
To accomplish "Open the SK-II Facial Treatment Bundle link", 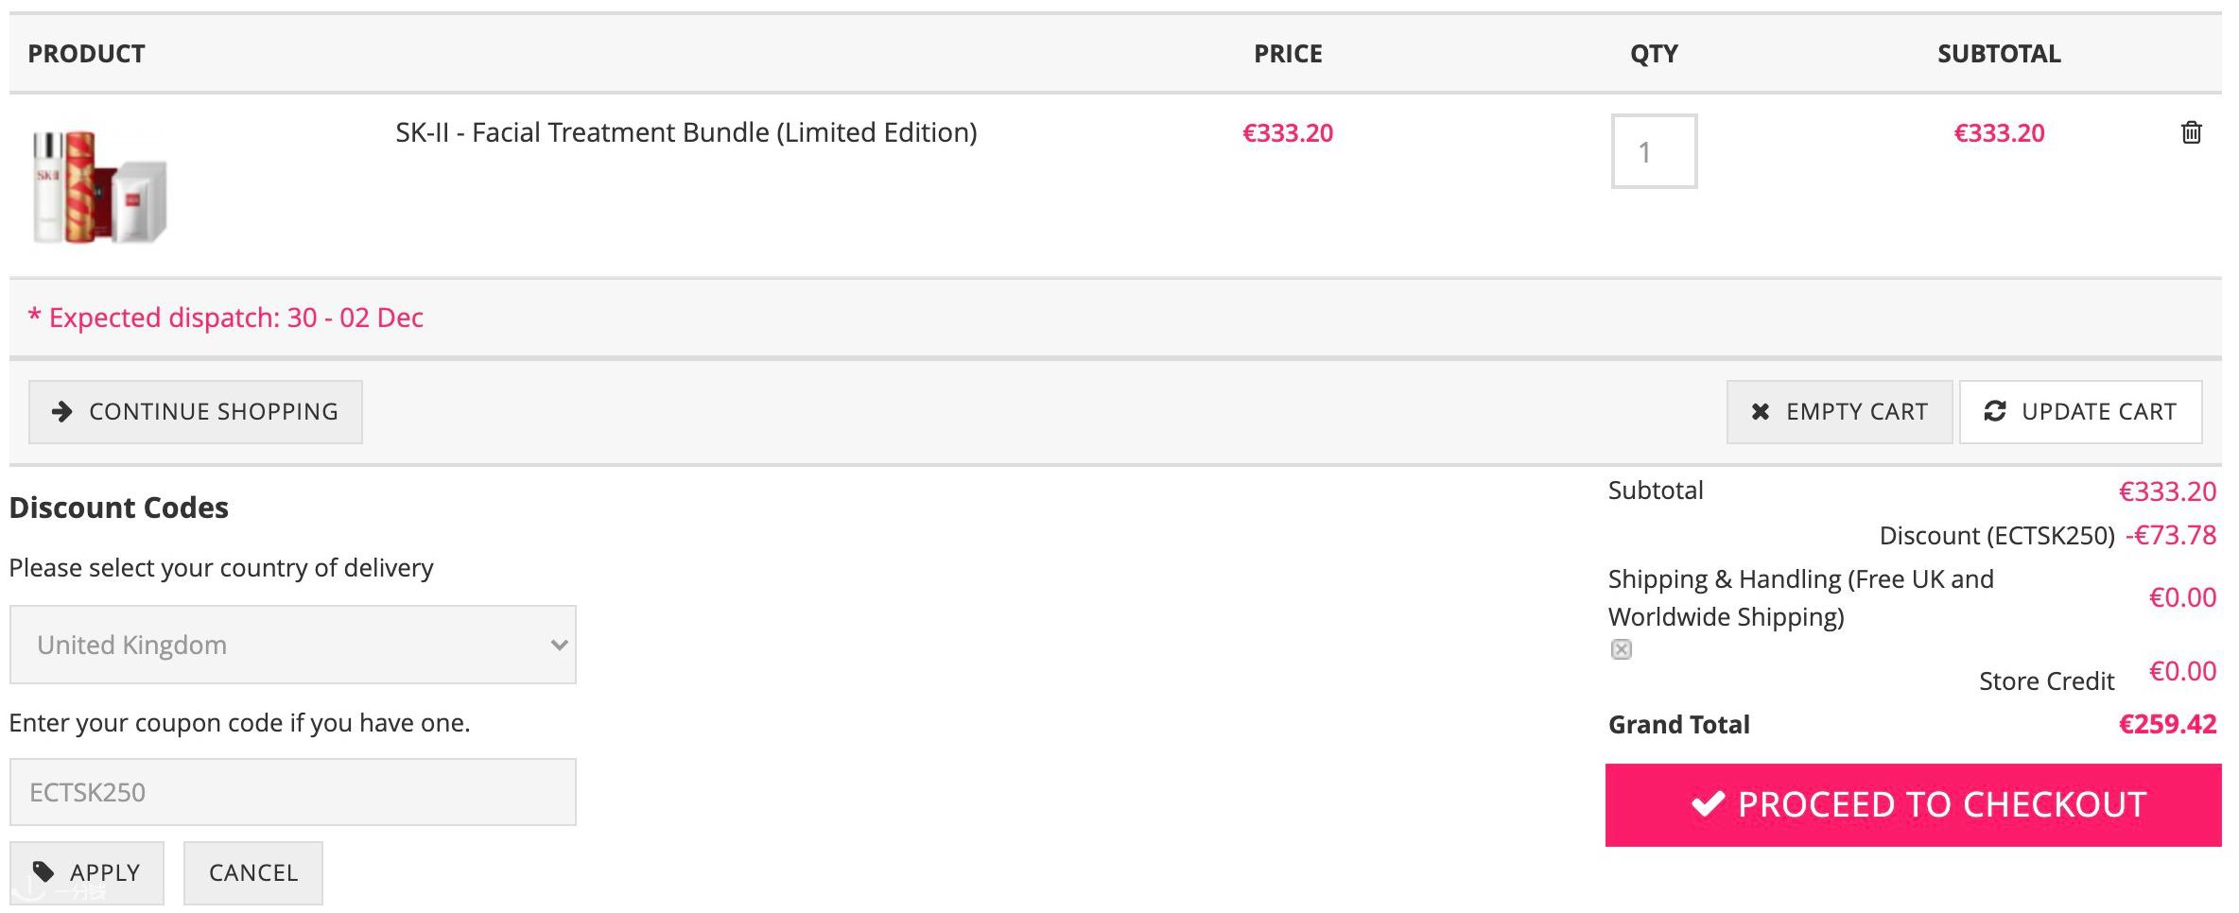I will coord(686,132).
